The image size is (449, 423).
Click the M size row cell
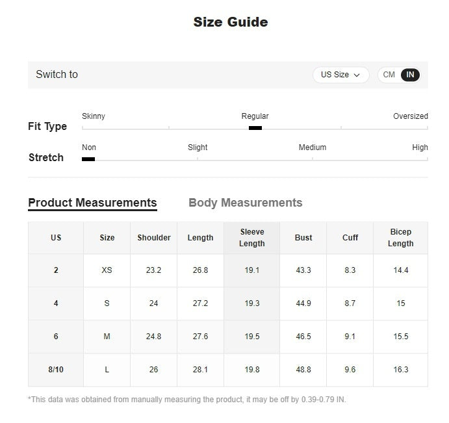107,337
